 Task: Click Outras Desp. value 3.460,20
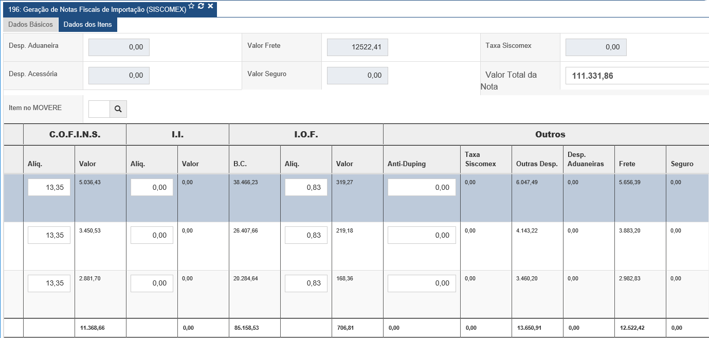(x=527, y=278)
